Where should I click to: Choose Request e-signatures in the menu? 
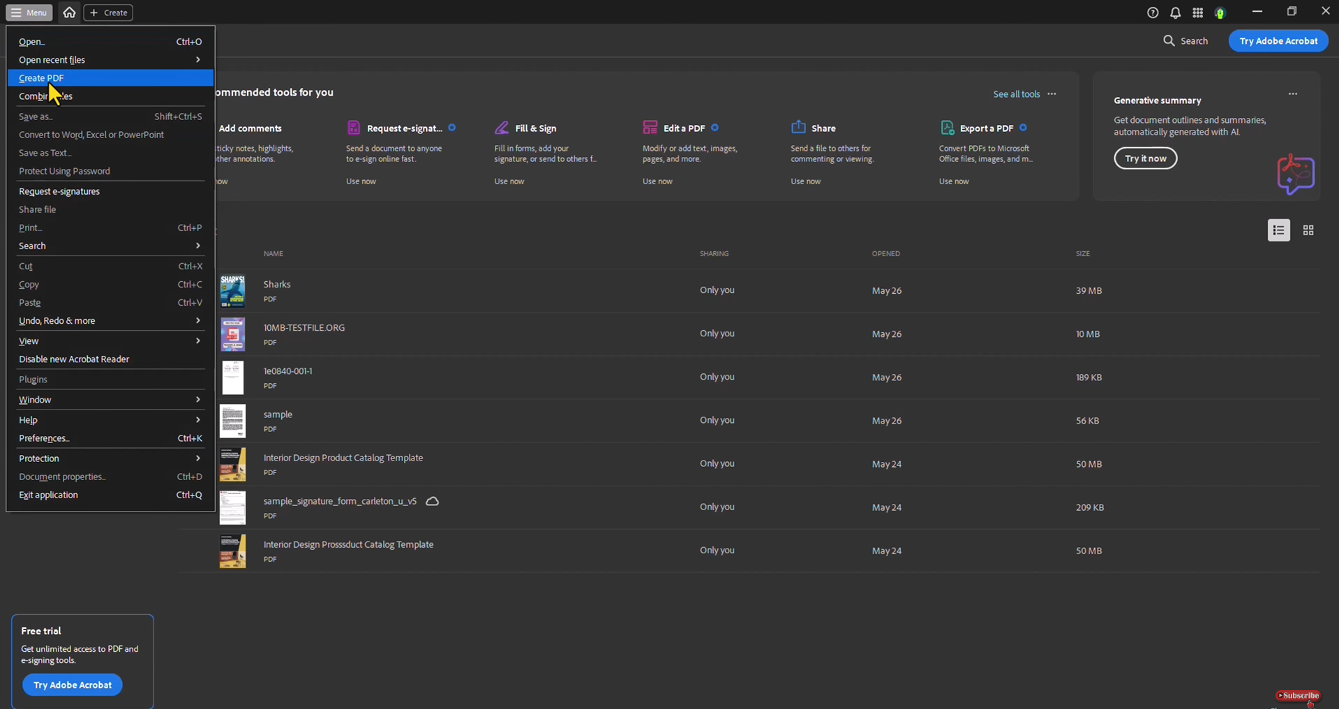pyautogui.click(x=110, y=191)
